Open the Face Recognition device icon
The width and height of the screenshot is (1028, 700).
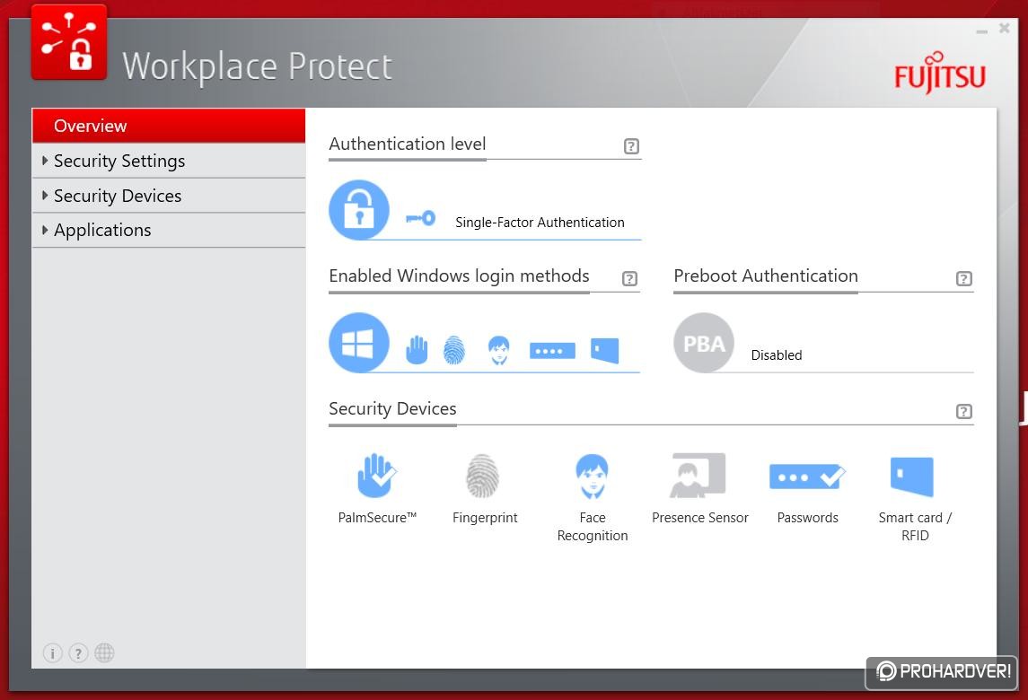[592, 477]
